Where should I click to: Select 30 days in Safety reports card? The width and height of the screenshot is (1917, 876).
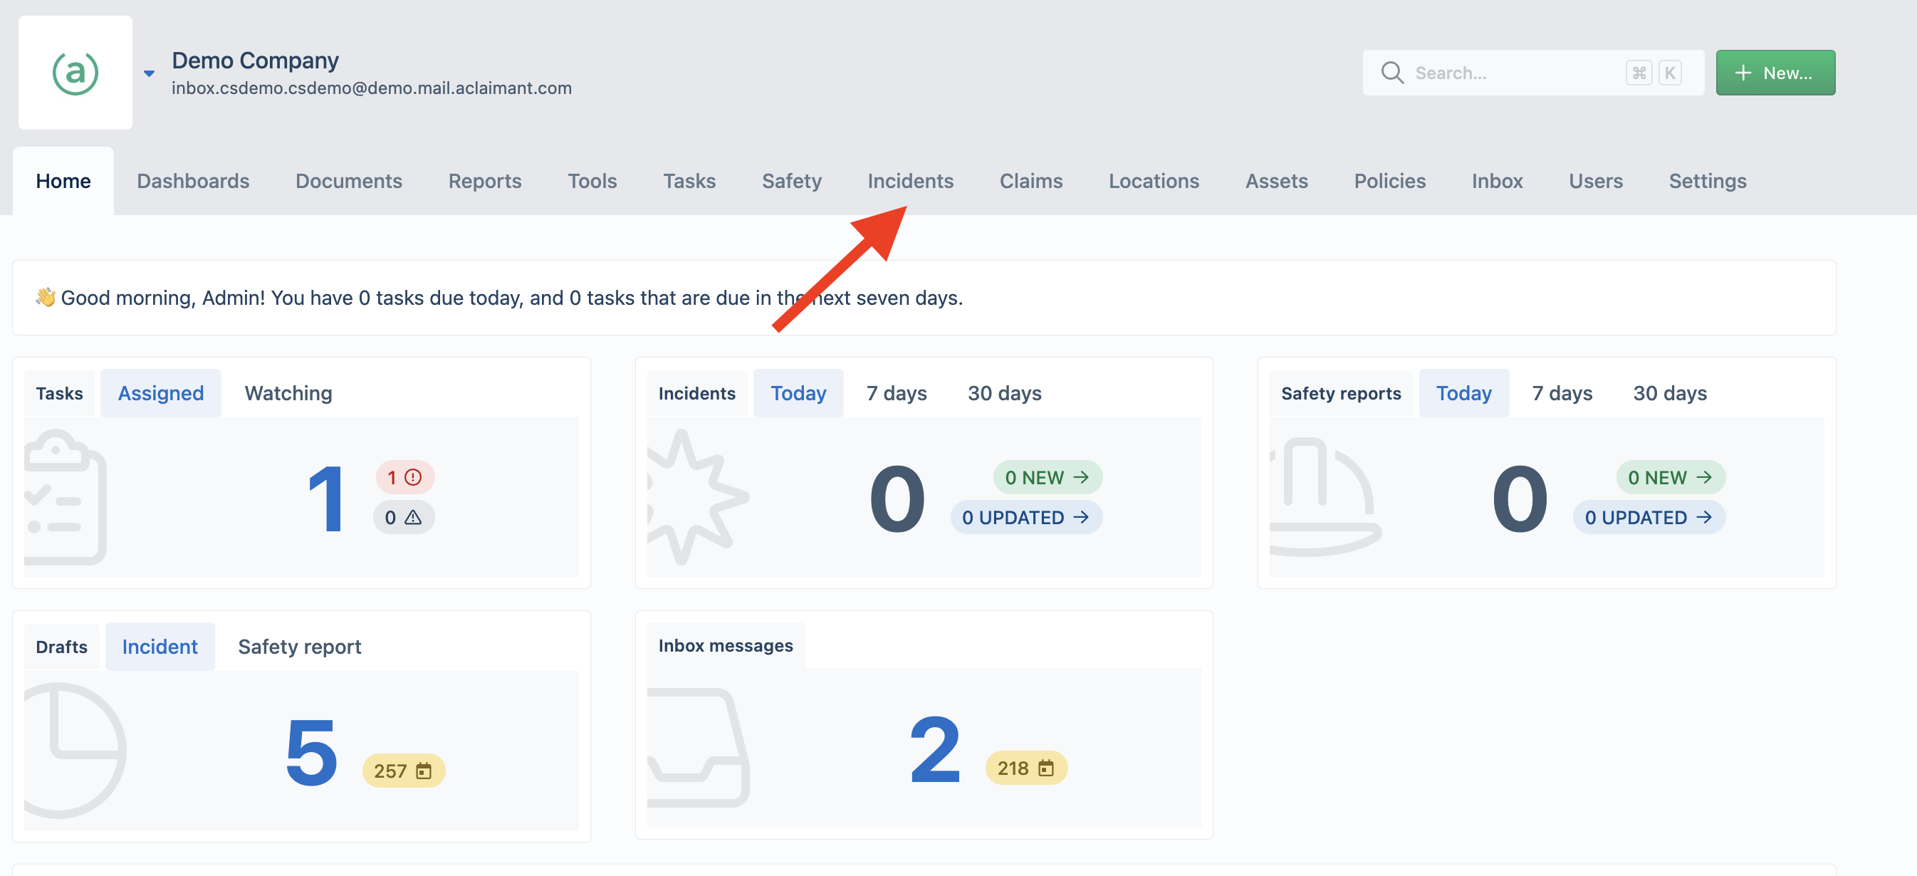1669,393
